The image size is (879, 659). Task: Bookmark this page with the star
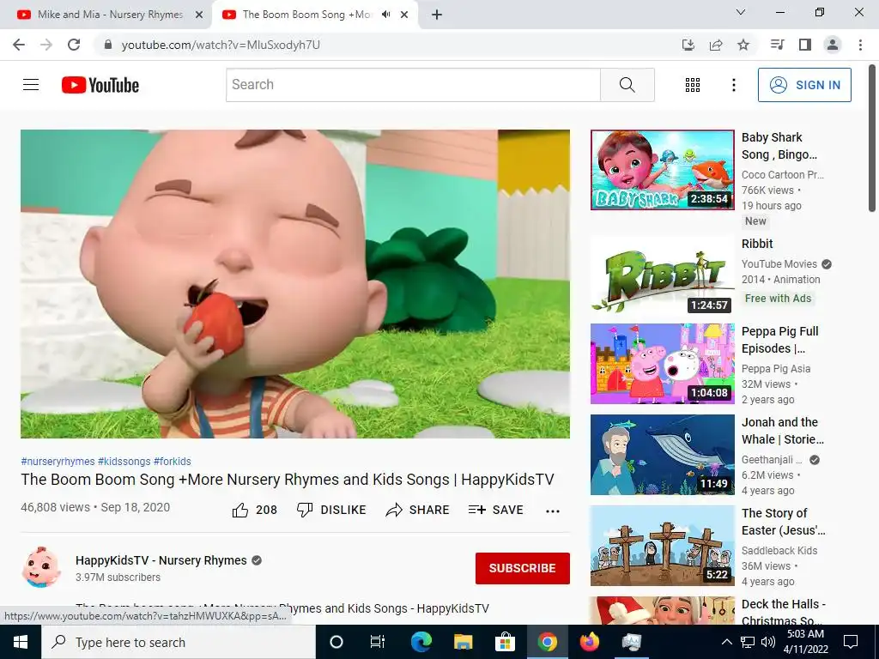click(x=743, y=45)
